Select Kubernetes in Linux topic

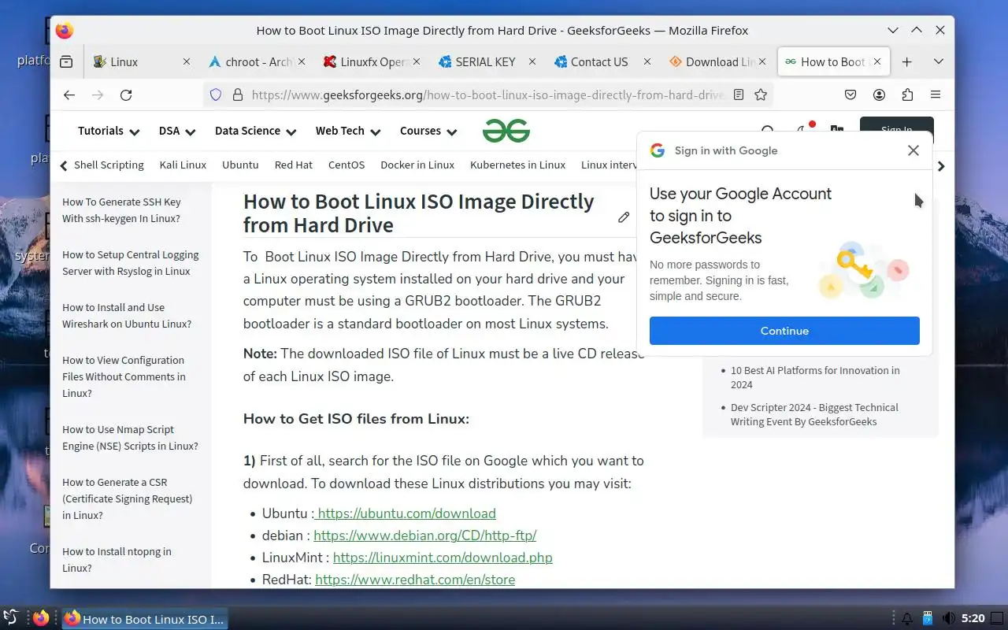click(517, 165)
